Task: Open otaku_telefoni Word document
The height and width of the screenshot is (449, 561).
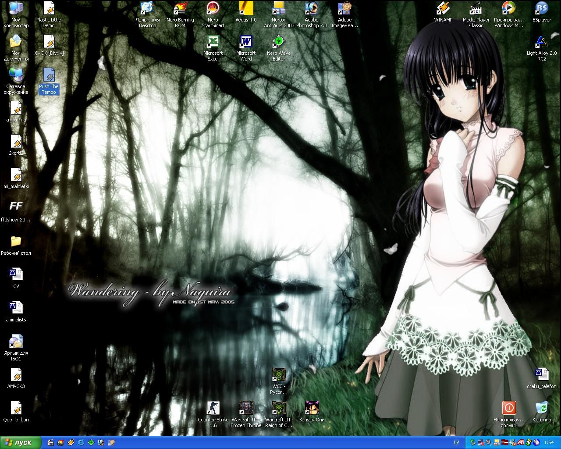Action: point(542,379)
